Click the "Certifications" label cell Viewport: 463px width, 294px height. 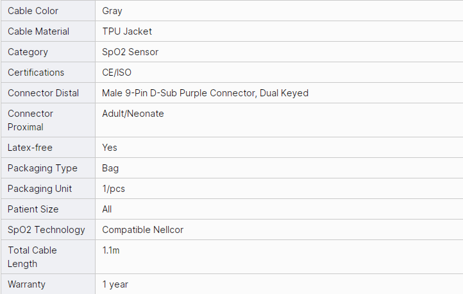tap(36, 73)
